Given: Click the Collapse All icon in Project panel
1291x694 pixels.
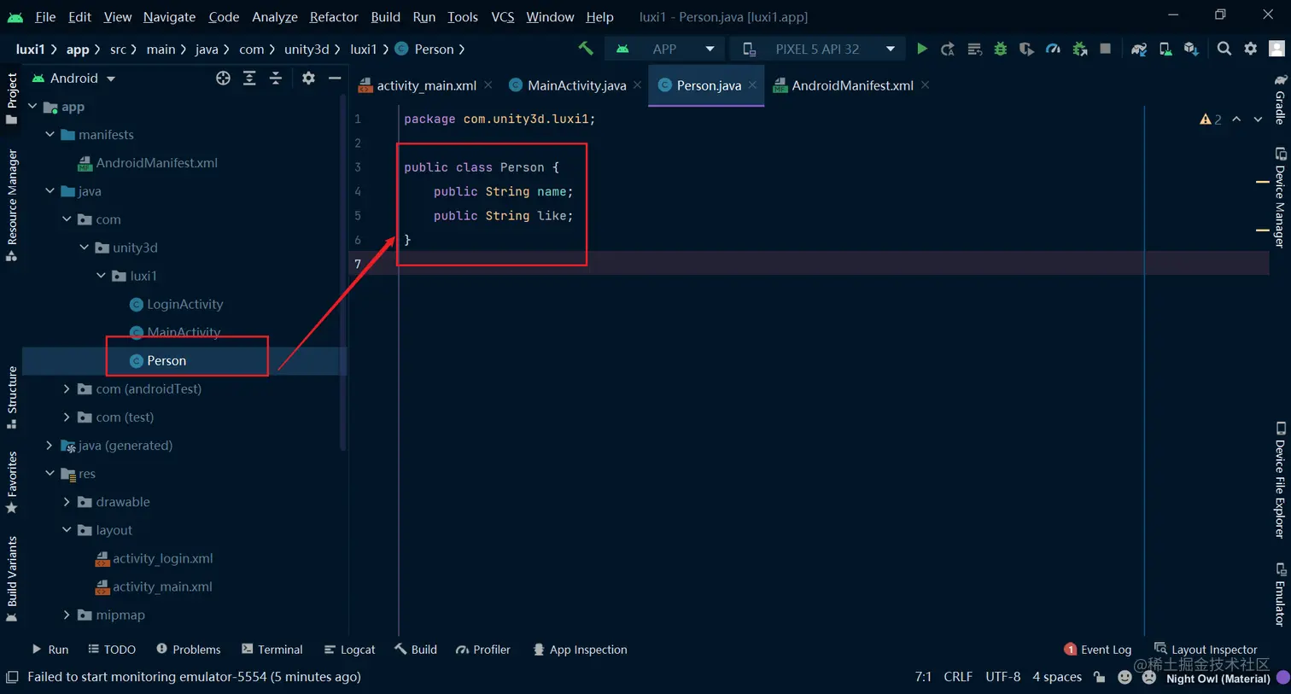Looking at the screenshot, I should [276, 78].
